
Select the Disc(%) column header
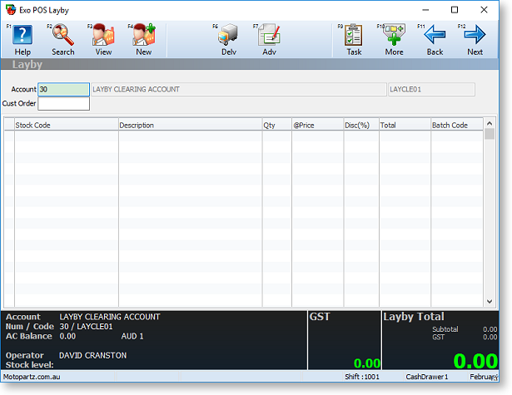click(361, 126)
